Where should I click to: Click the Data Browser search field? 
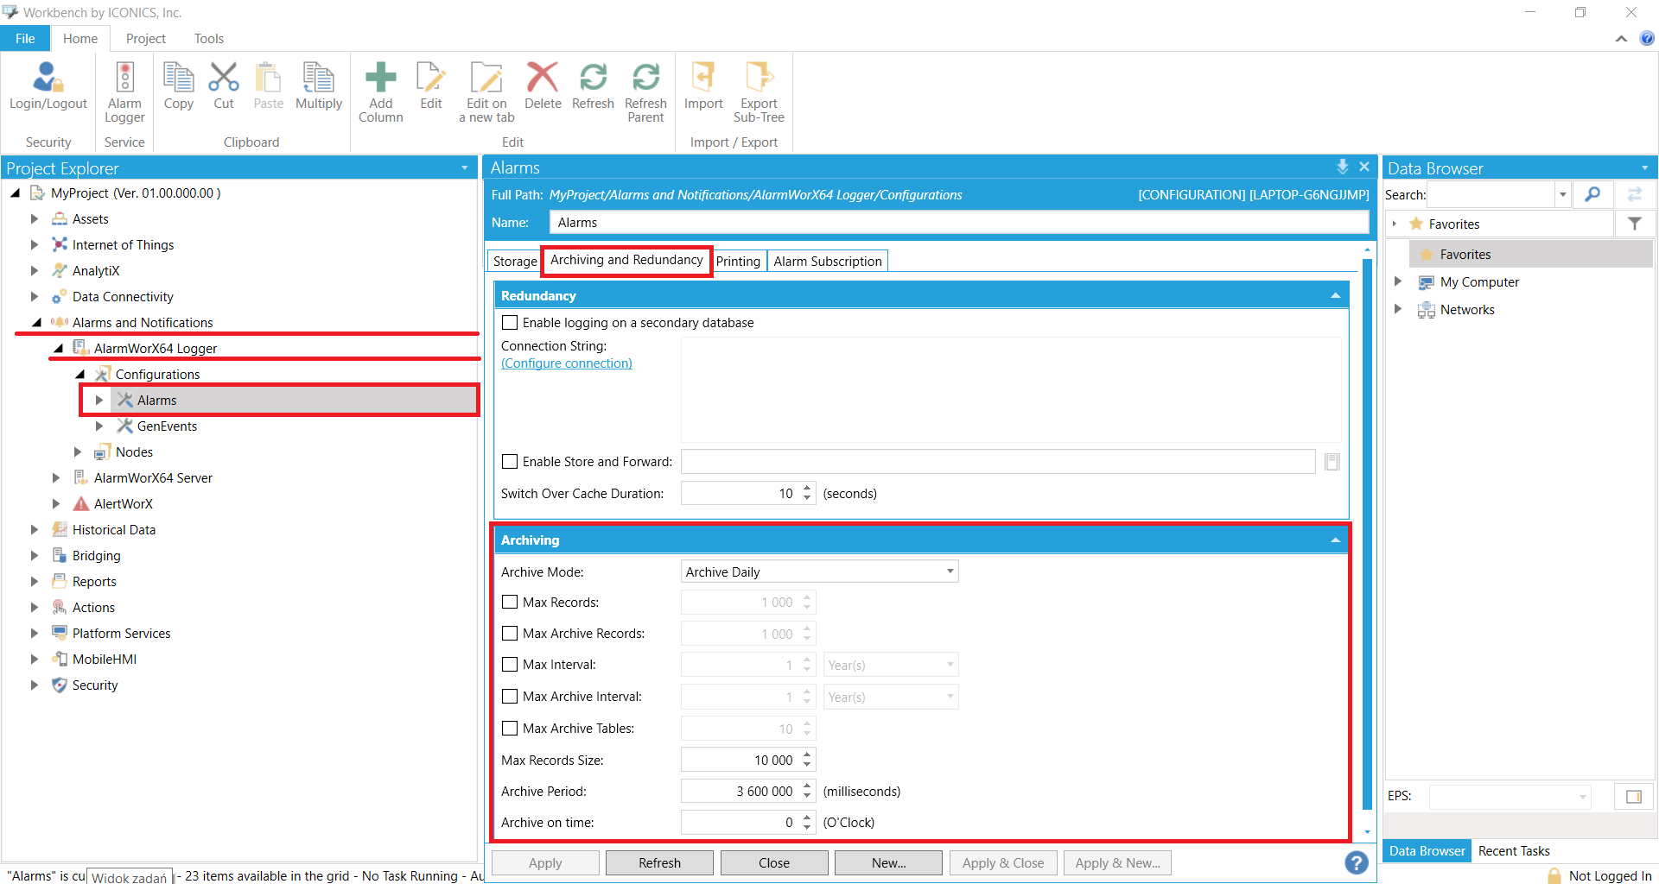[1491, 194]
